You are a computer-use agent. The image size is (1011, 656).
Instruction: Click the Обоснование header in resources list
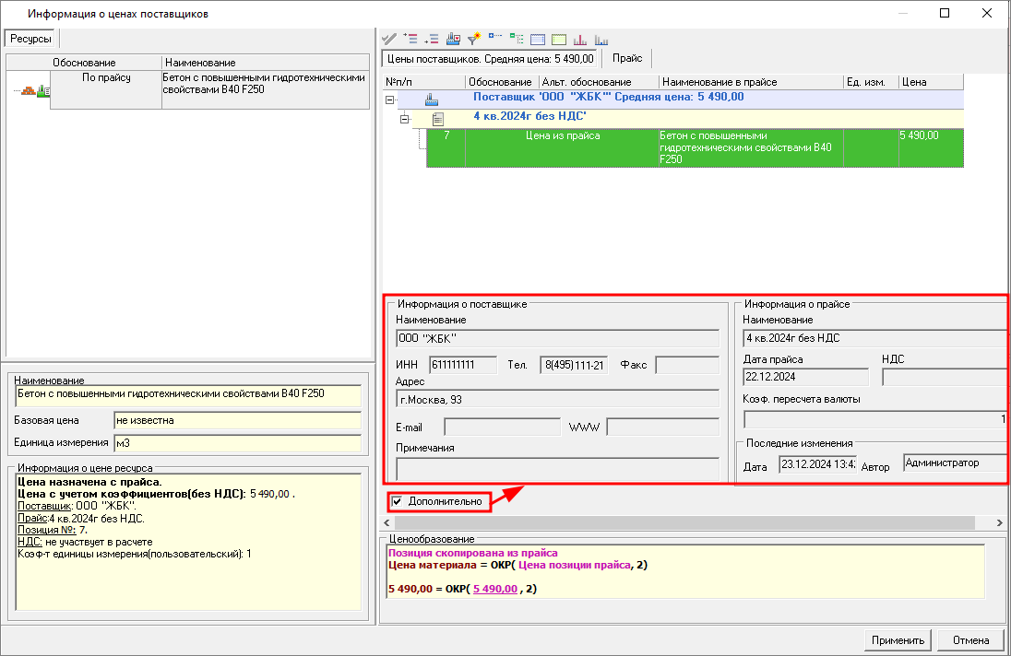pos(84,63)
